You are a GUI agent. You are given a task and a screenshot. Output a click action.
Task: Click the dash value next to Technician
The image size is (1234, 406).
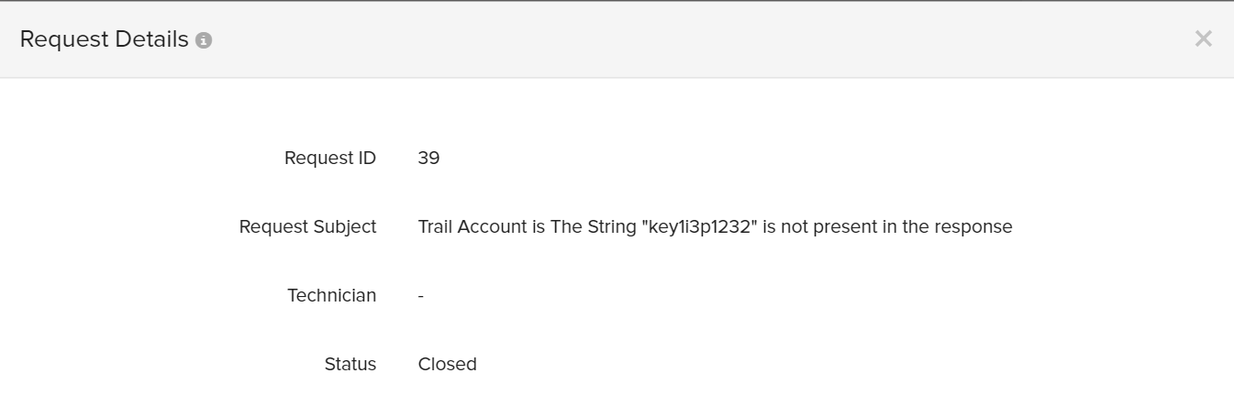tap(420, 296)
